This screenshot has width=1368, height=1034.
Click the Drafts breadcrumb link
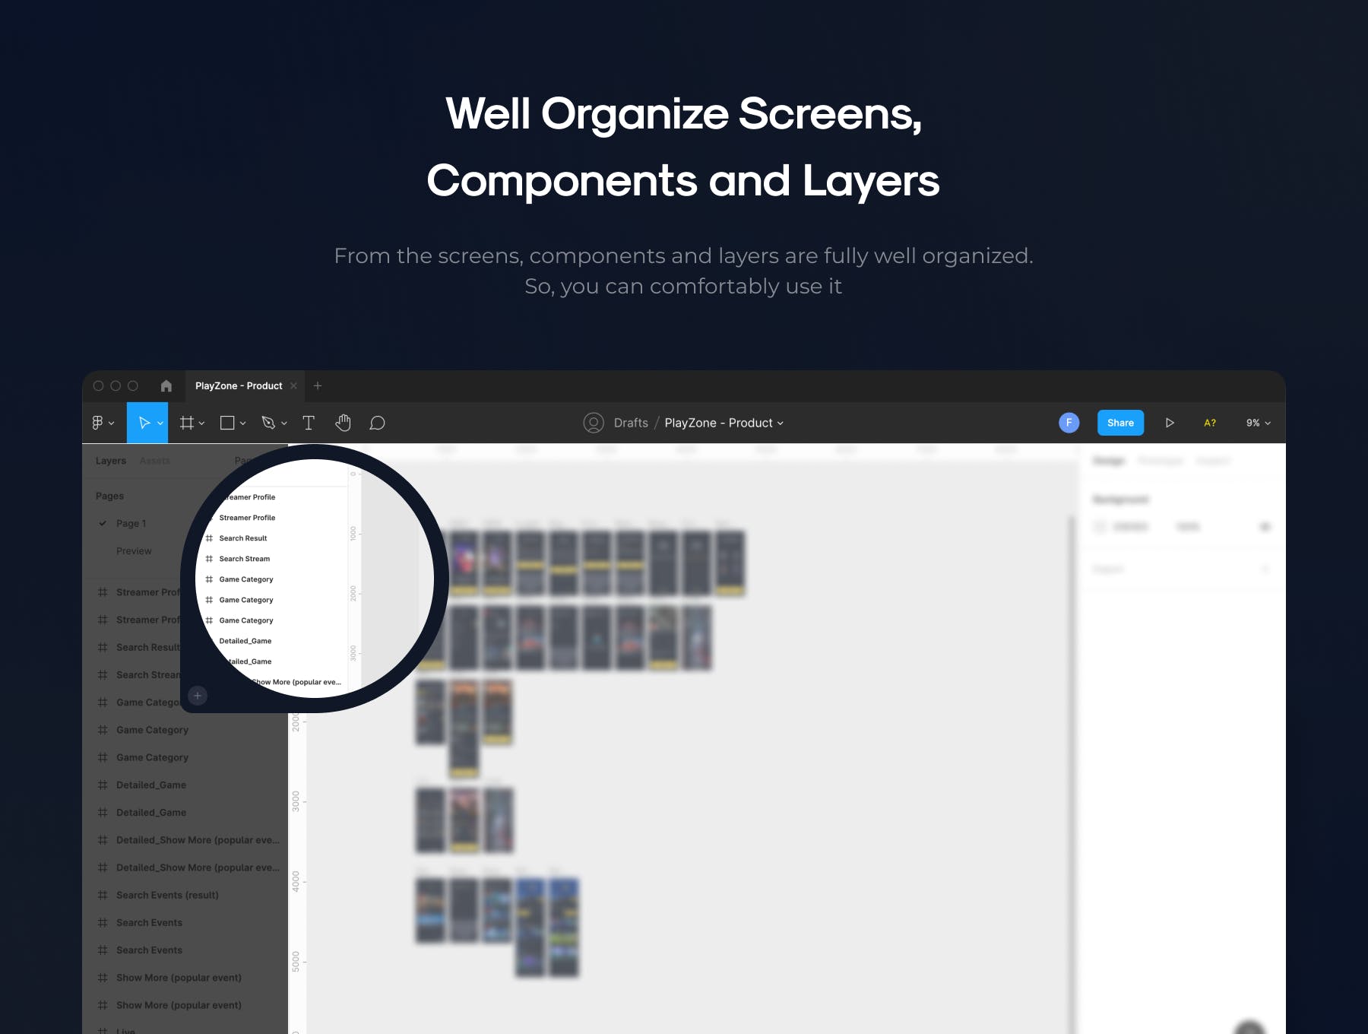631,423
